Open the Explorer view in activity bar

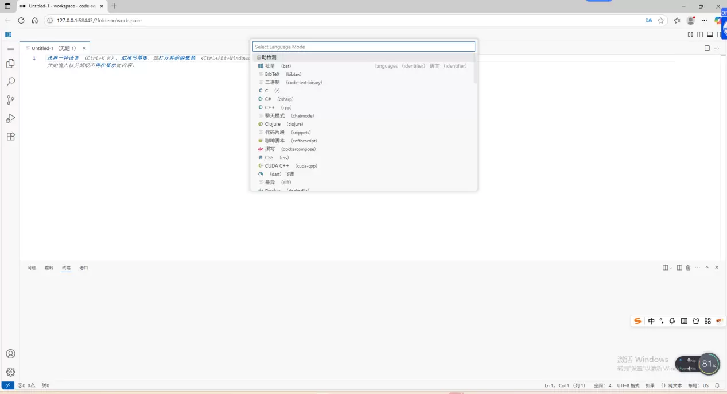tap(10, 64)
